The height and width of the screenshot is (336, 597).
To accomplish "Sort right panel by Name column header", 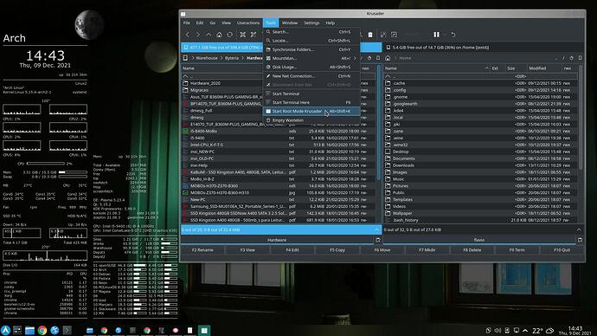I will pos(437,68).
